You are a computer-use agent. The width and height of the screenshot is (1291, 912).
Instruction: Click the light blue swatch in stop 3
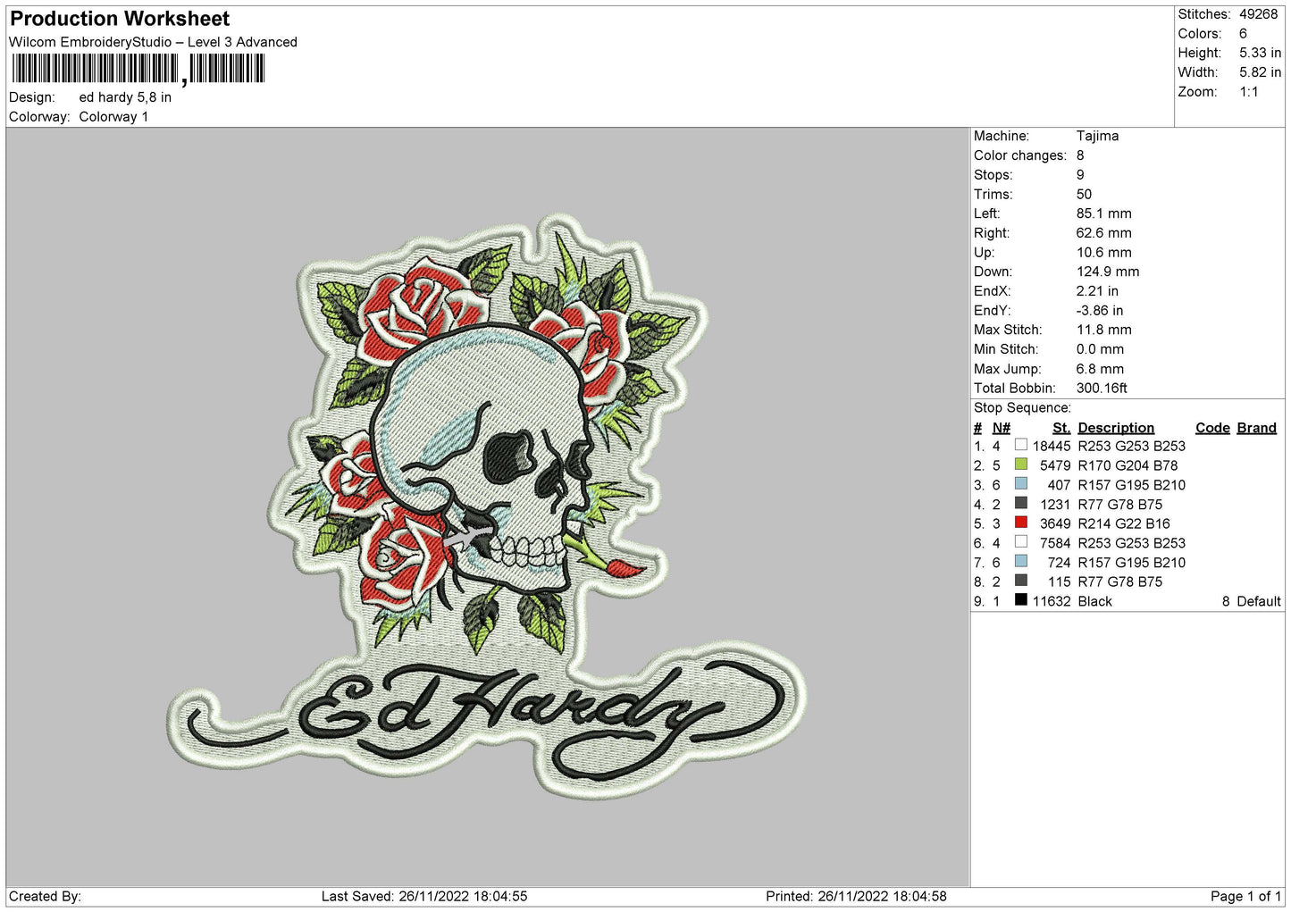[1020, 484]
